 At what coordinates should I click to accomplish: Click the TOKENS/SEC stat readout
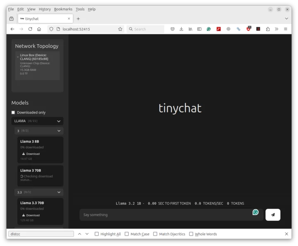209,203
